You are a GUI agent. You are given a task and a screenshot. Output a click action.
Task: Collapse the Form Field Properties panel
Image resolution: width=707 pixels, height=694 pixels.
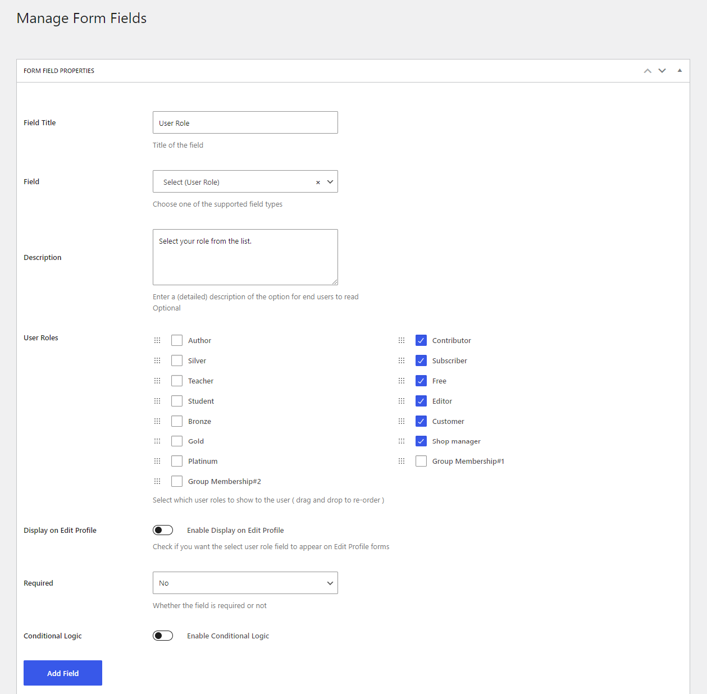[679, 70]
